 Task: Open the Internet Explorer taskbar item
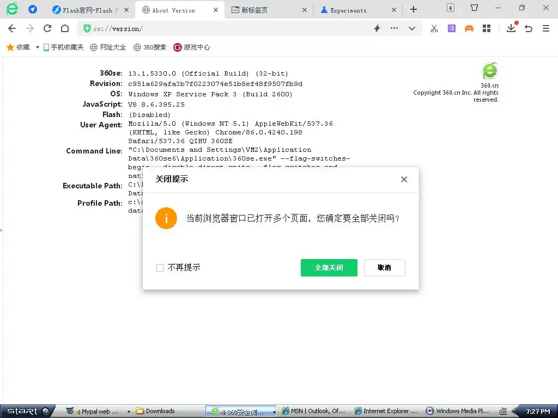pyautogui.click(x=385, y=411)
